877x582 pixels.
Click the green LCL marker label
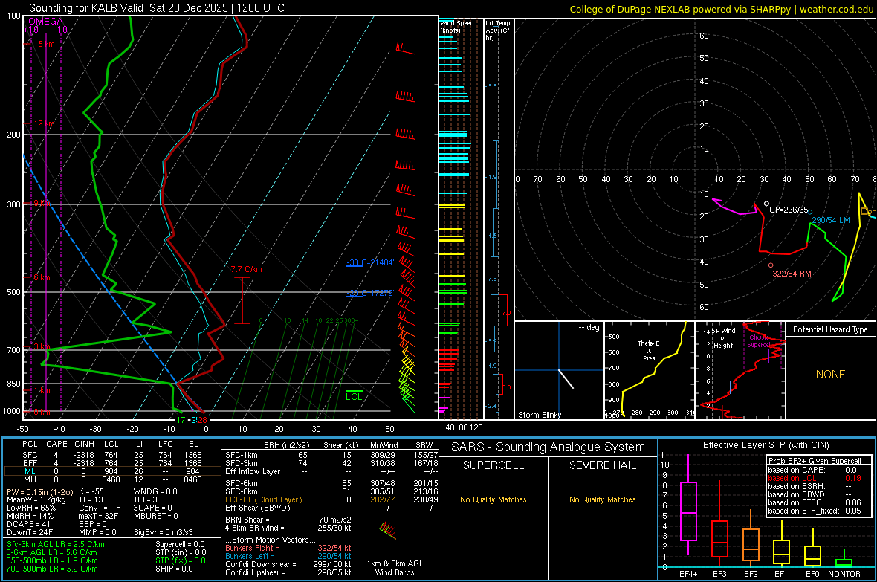point(354,397)
